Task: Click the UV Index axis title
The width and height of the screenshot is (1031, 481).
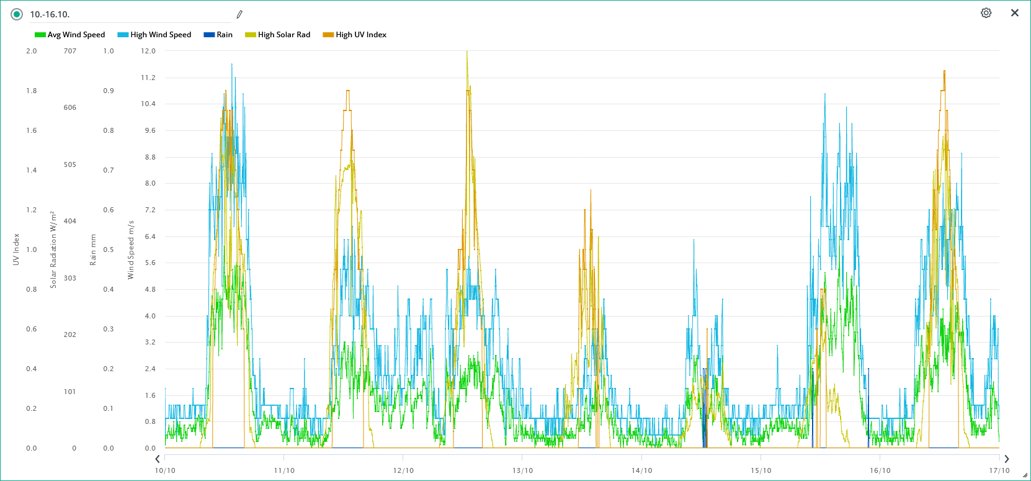Action: point(16,249)
